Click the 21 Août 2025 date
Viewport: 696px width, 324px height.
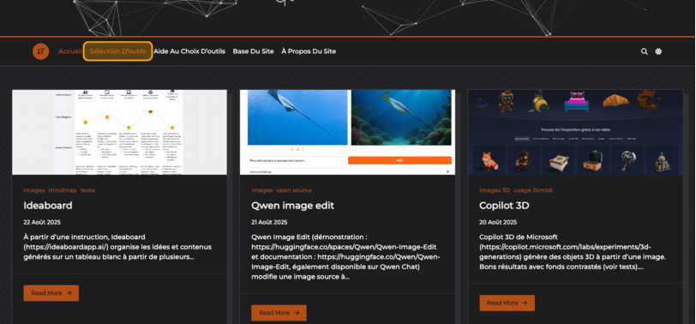(x=269, y=222)
